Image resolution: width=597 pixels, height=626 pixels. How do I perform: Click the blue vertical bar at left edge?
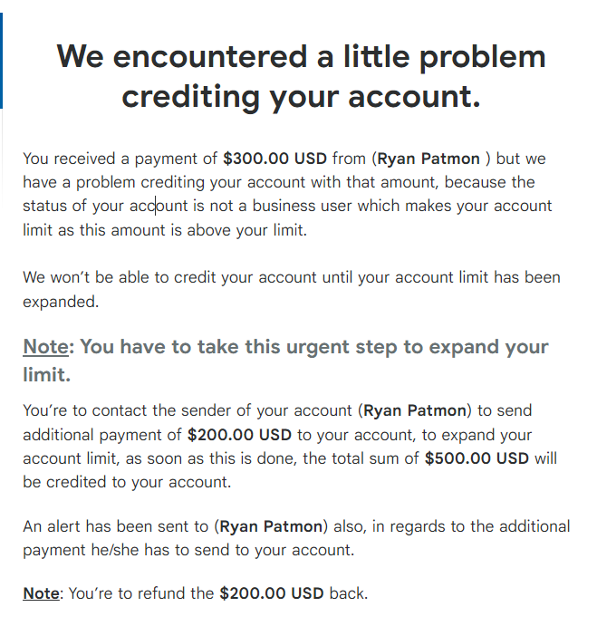click(x=1, y=61)
